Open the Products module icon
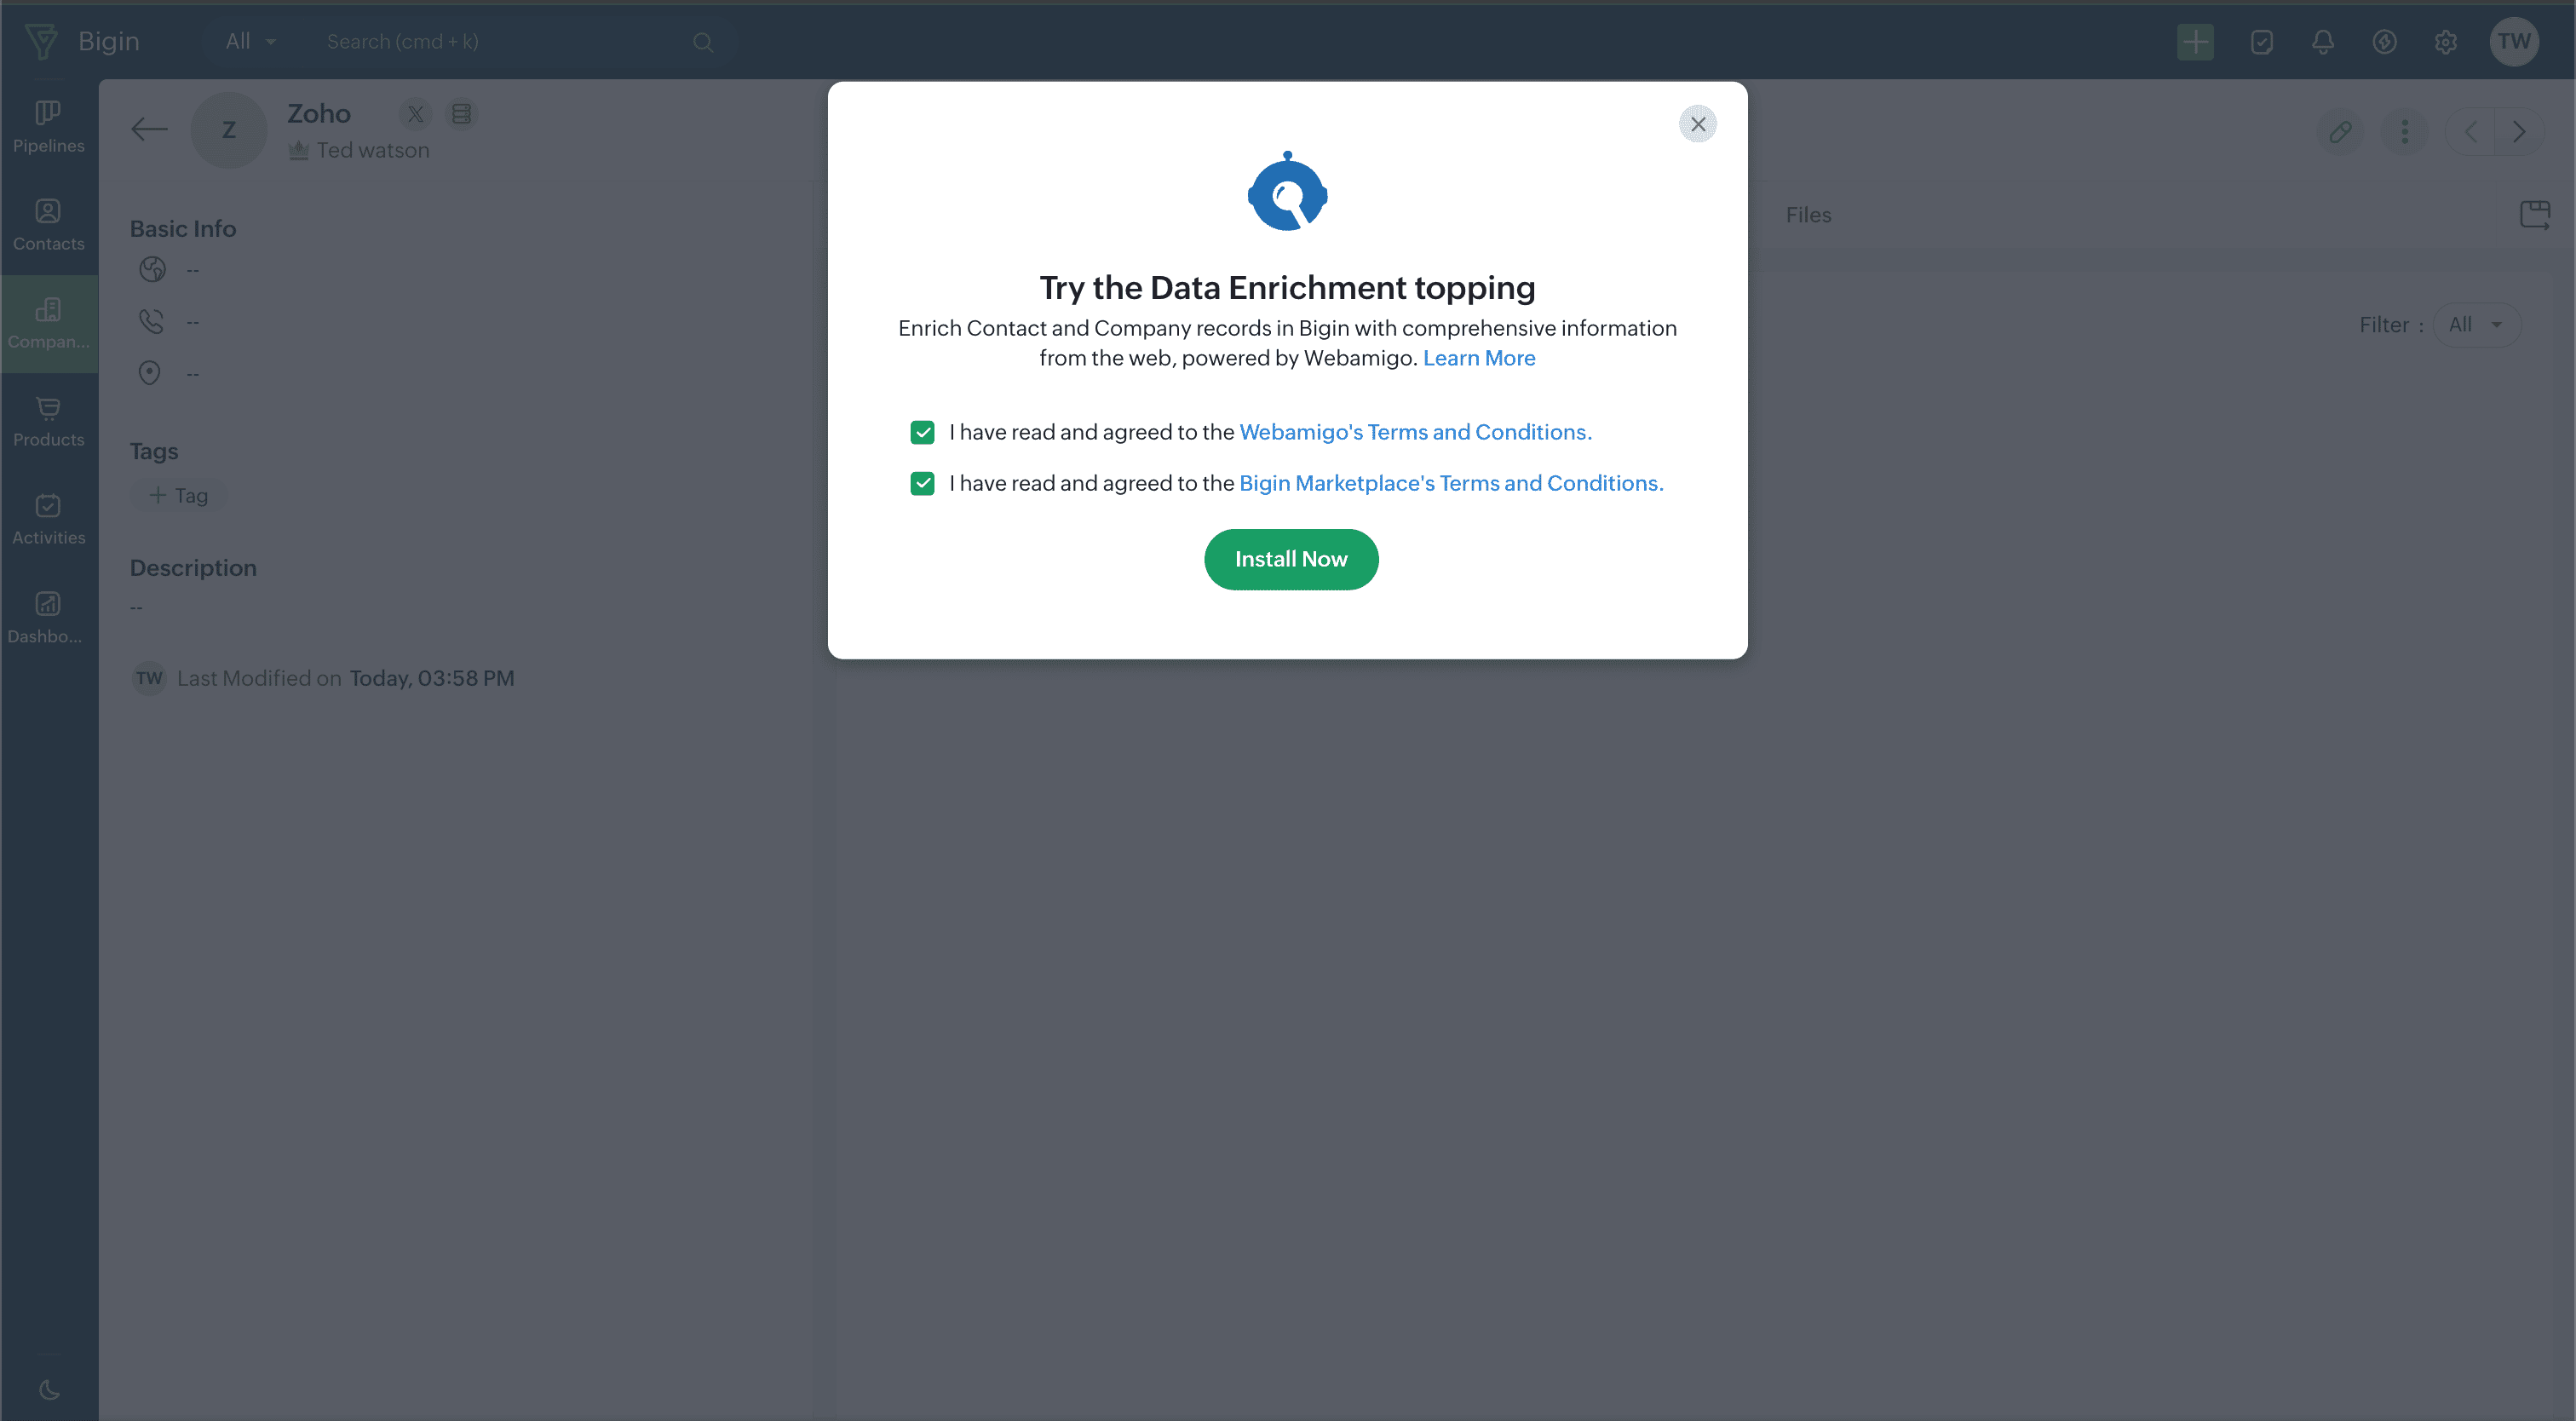Viewport: 2576px width, 1421px height. pyautogui.click(x=48, y=421)
